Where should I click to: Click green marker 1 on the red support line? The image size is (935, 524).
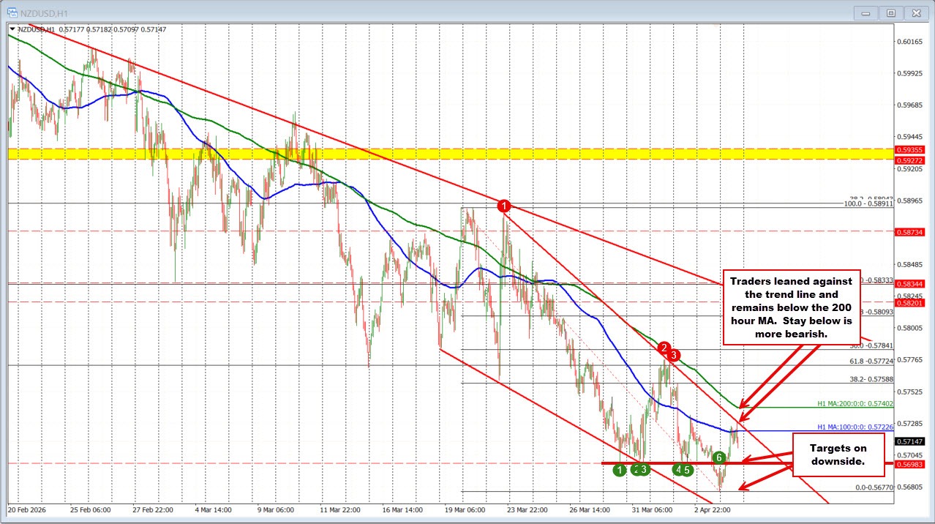(x=620, y=470)
